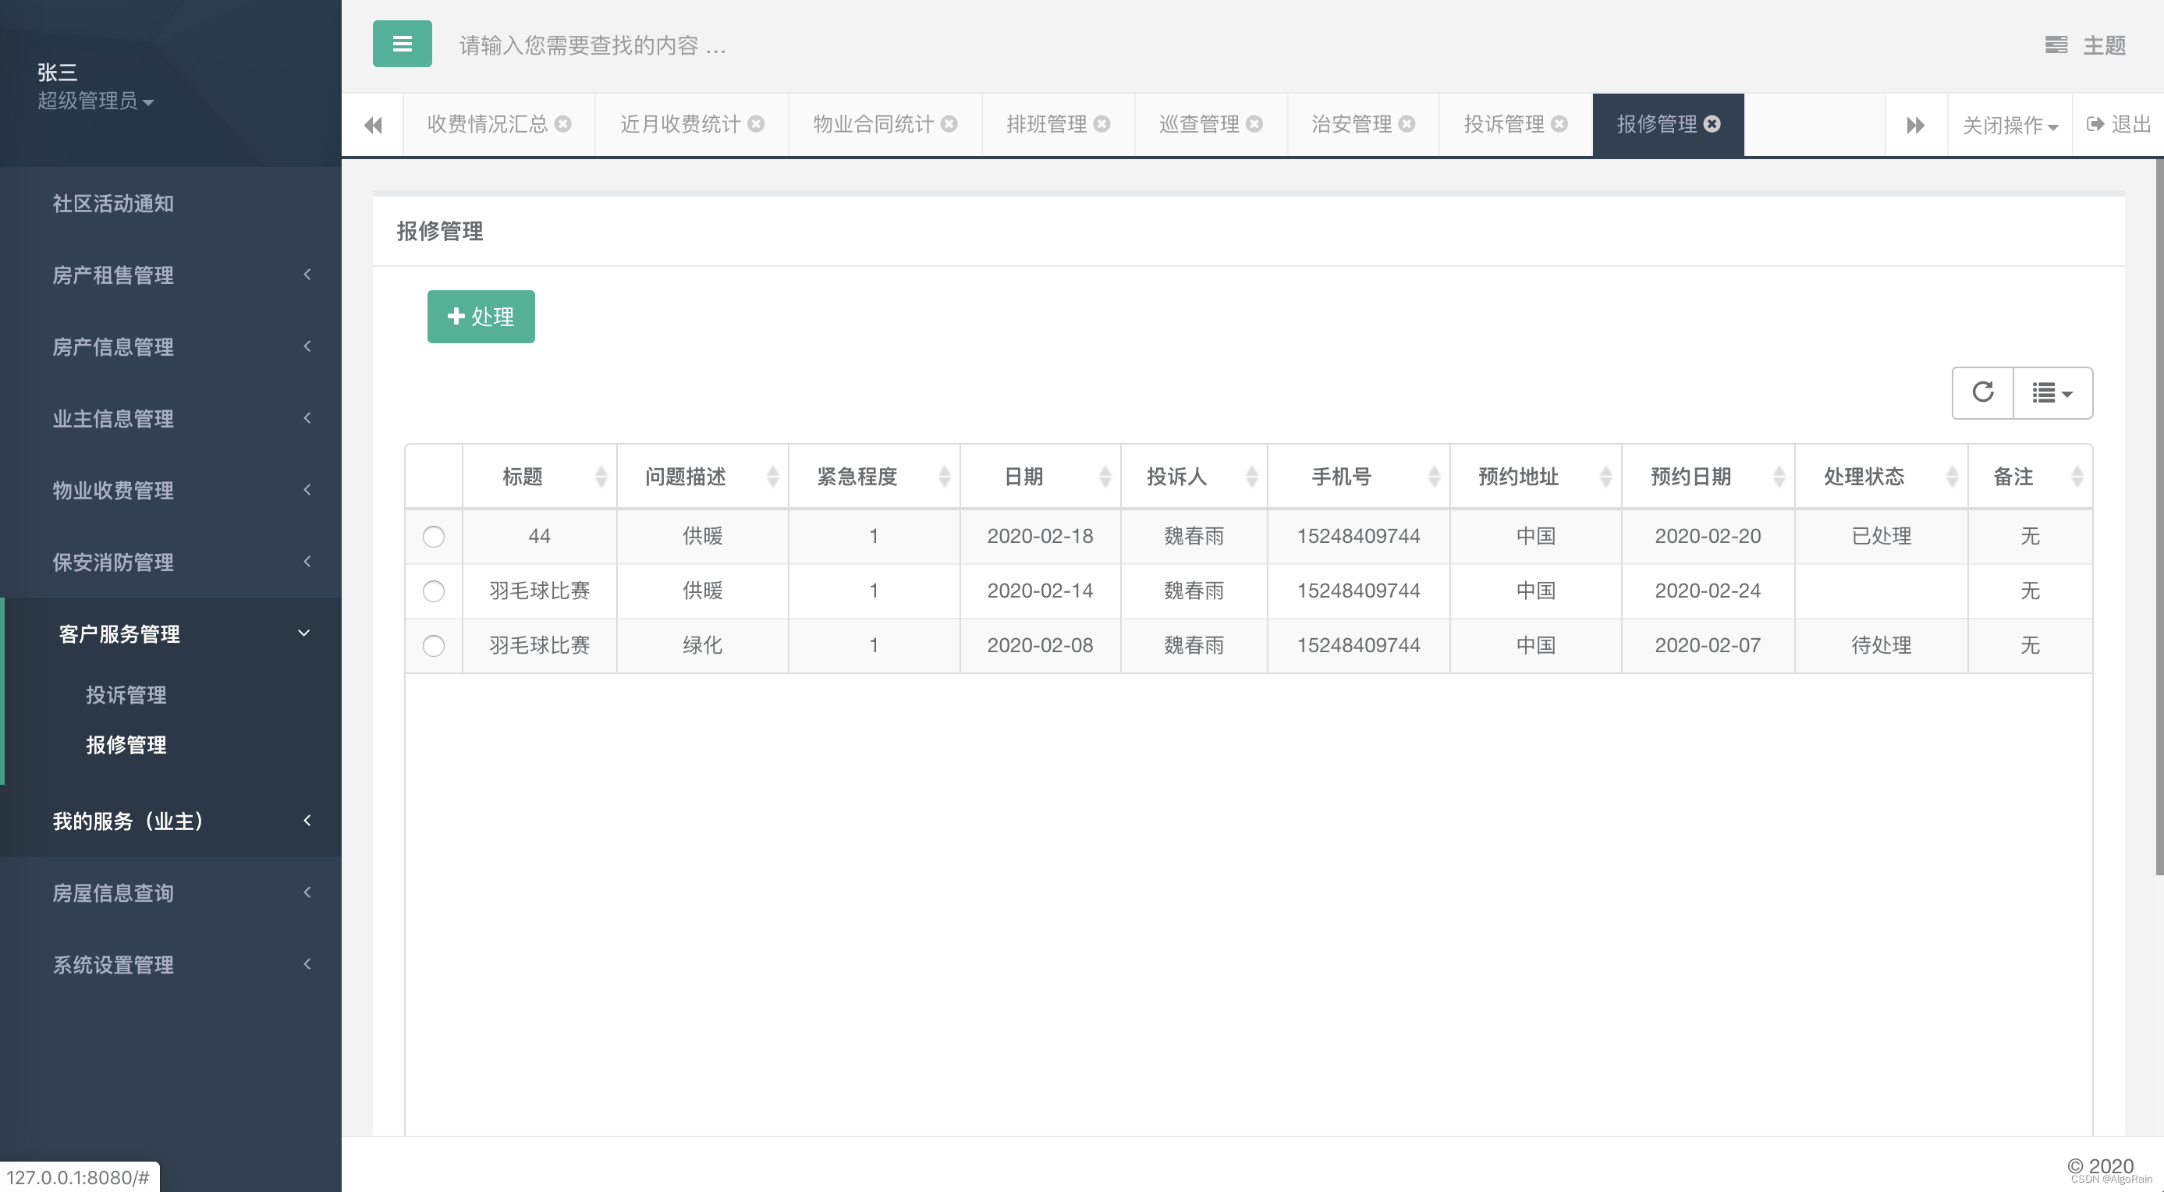Click the green 处理 button
The height and width of the screenshot is (1192, 2164).
pyautogui.click(x=481, y=317)
